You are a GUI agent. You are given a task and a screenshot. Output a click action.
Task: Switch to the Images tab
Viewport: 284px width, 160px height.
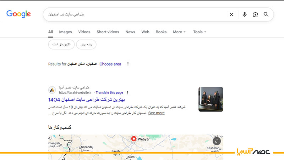(x=65, y=32)
